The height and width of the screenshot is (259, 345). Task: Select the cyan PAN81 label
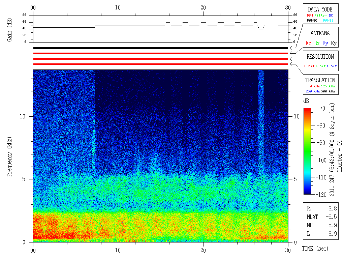(x=328, y=21)
